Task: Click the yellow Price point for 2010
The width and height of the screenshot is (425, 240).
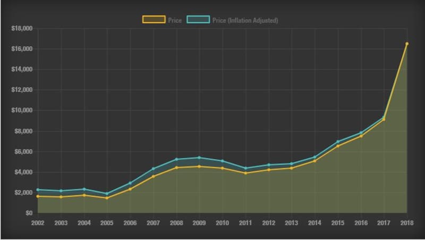Action: 222,168
